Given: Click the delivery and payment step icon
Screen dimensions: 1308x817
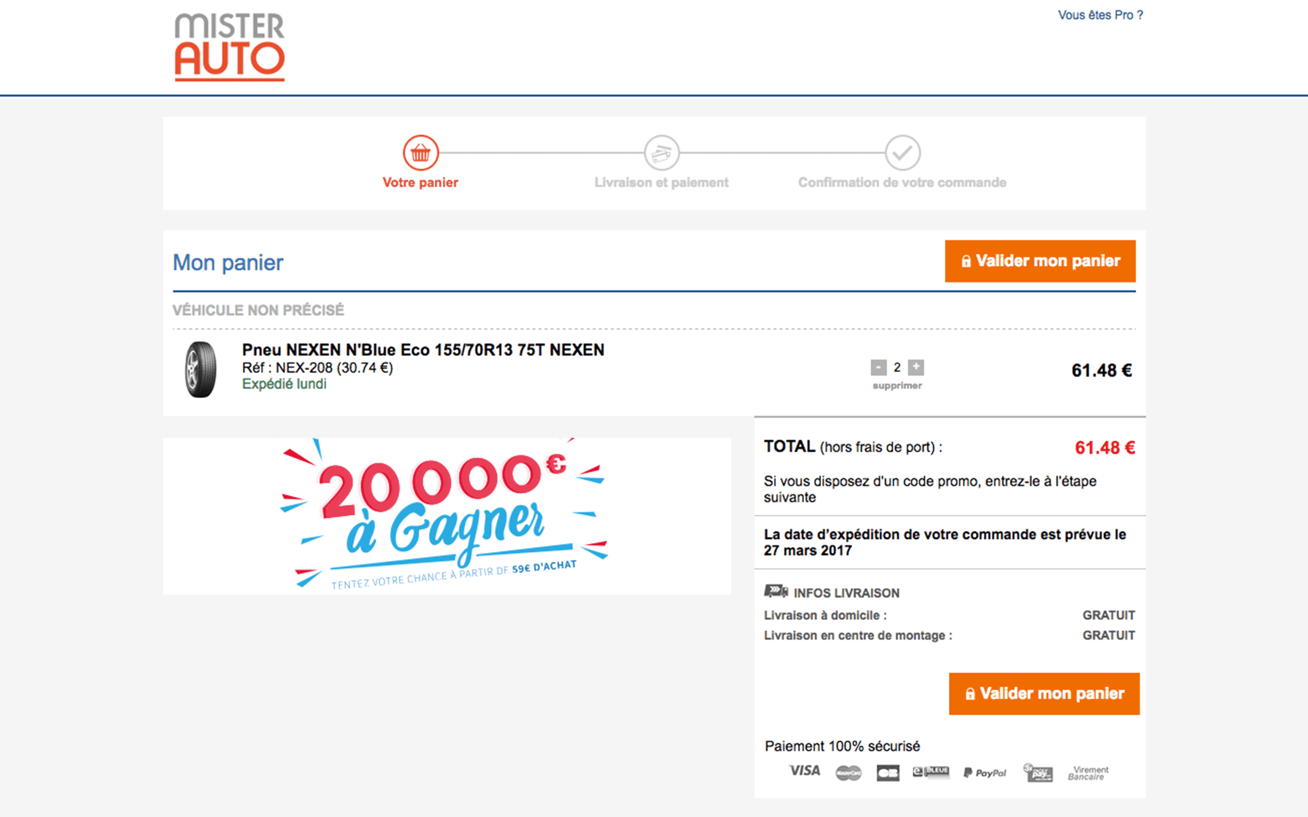Looking at the screenshot, I should (x=661, y=153).
